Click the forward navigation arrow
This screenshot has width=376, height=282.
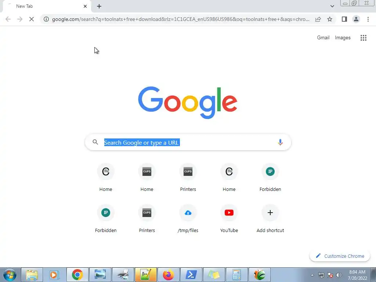20,19
